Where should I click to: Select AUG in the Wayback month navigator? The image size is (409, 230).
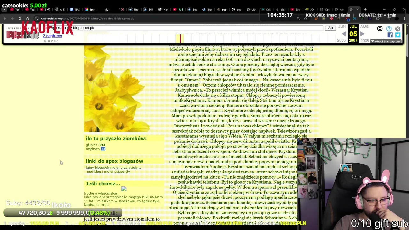(x=365, y=27)
